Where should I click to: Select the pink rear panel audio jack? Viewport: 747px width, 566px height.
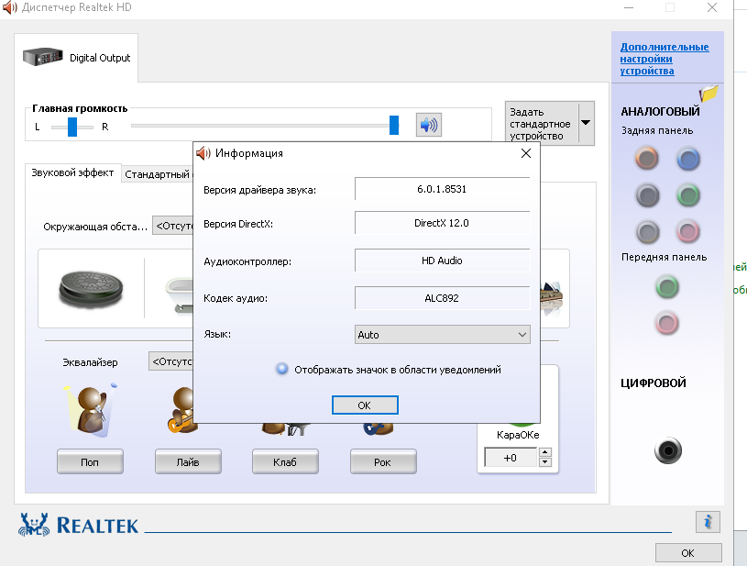[688, 232]
